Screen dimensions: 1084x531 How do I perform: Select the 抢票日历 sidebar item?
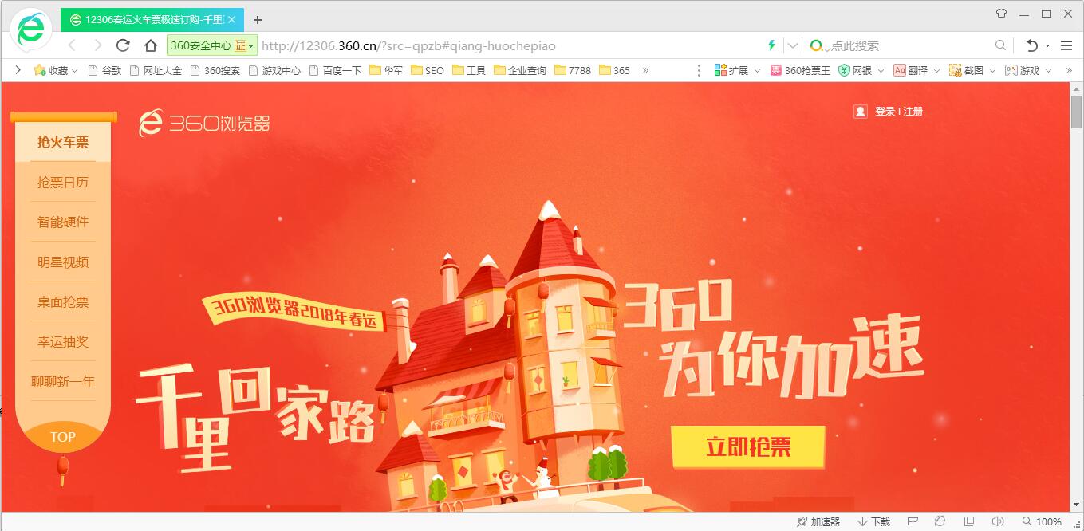tap(63, 182)
